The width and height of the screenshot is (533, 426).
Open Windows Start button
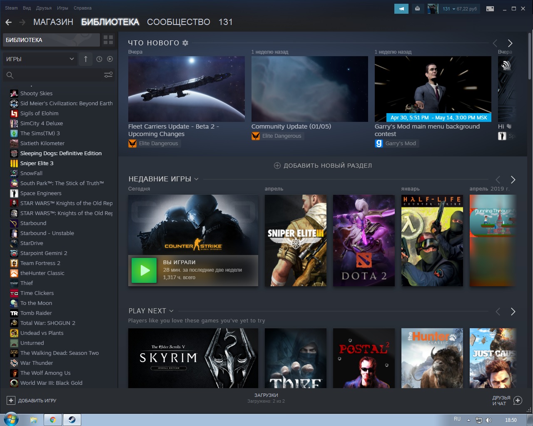[x=10, y=419]
